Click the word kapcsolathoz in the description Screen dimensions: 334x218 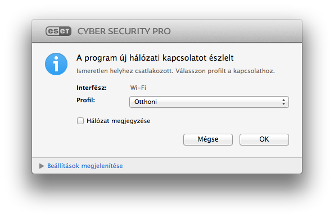coord(254,71)
